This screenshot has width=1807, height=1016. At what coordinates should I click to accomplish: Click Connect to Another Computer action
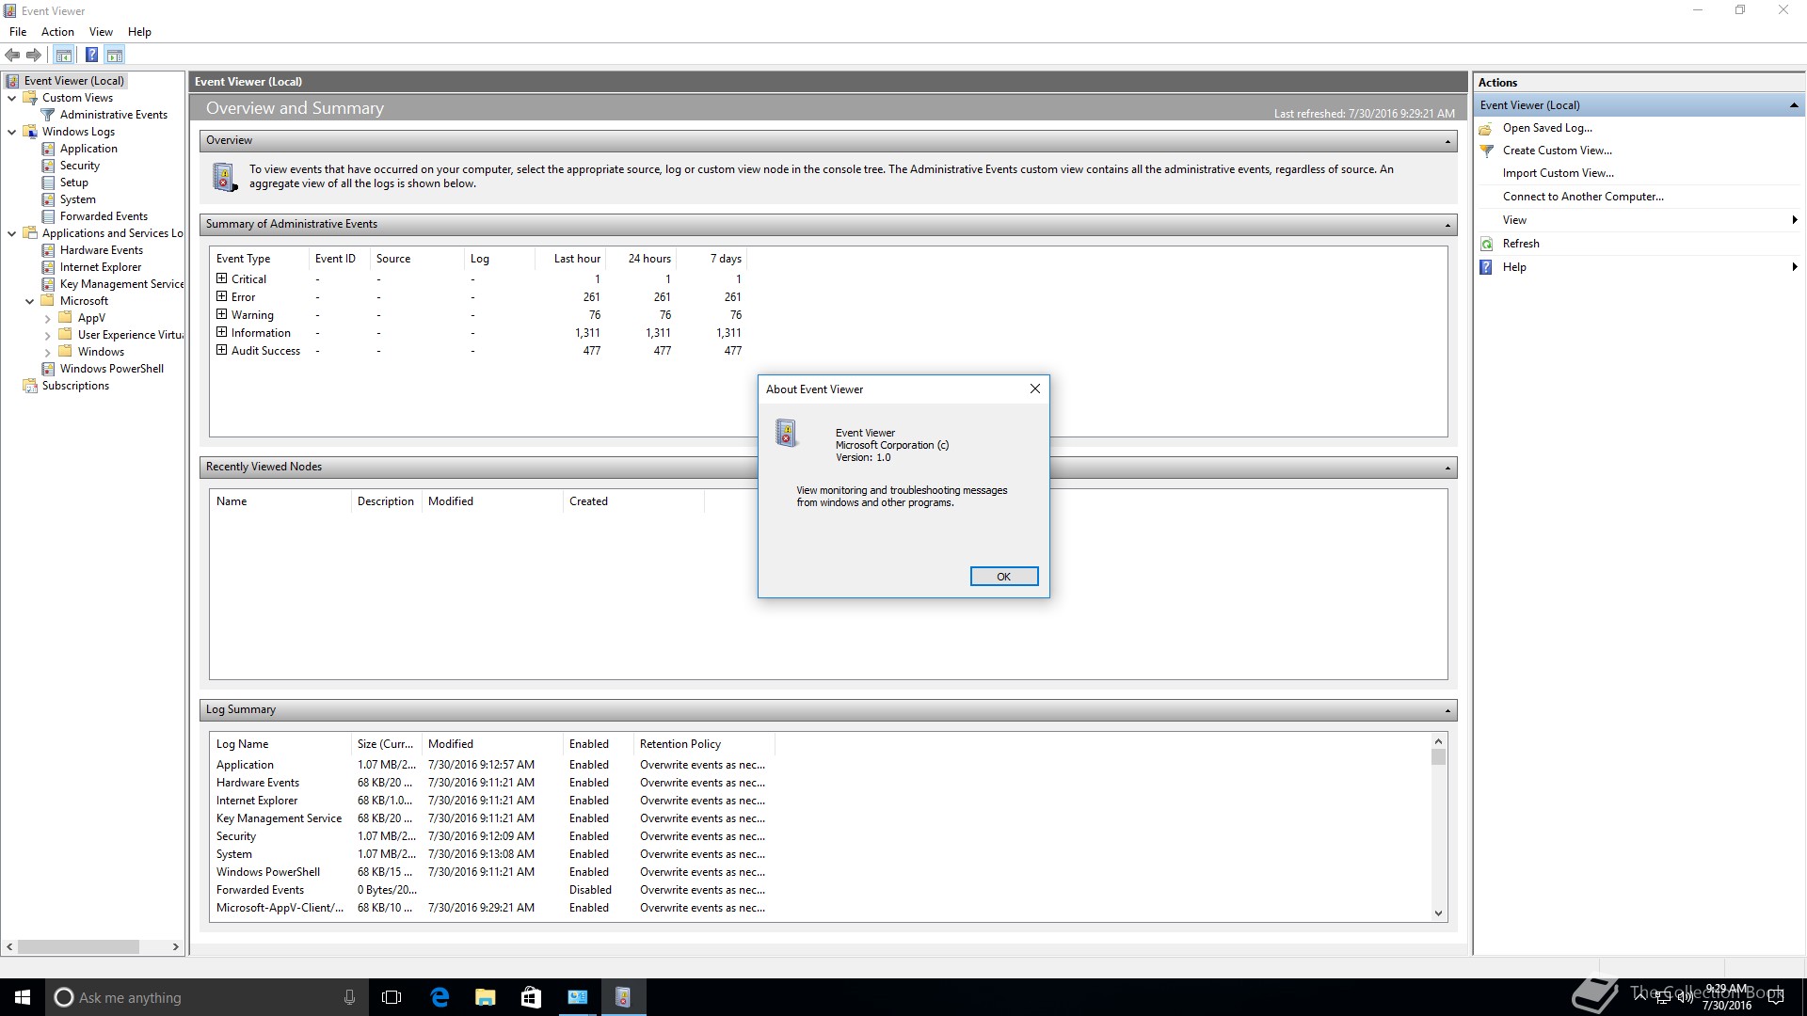pos(1583,197)
